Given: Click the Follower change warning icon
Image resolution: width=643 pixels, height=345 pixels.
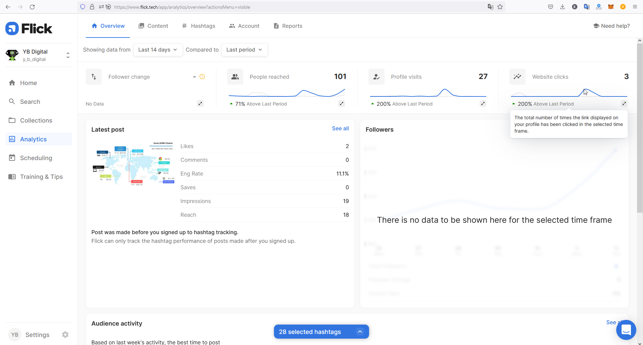Looking at the screenshot, I should (202, 77).
